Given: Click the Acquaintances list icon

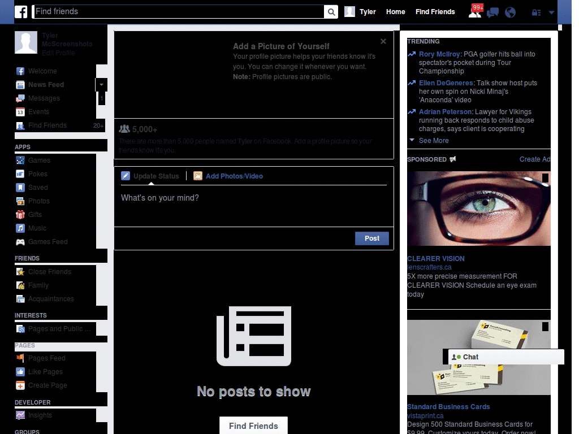Looking at the screenshot, I should [x=20, y=299].
